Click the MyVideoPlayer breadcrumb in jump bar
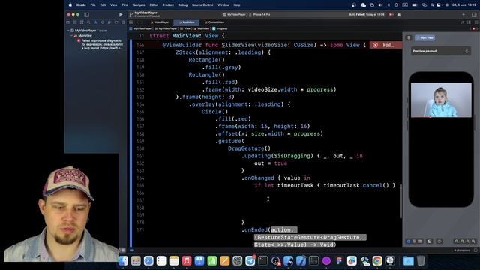Viewport: 480px width, 270px height. [x=140, y=28]
